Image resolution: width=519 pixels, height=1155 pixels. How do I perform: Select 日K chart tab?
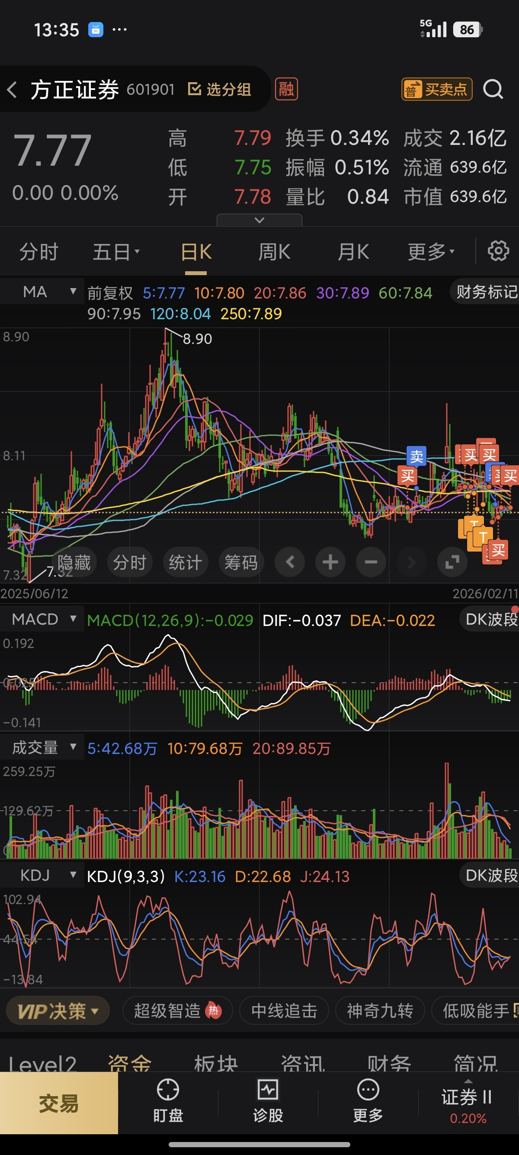tap(196, 251)
